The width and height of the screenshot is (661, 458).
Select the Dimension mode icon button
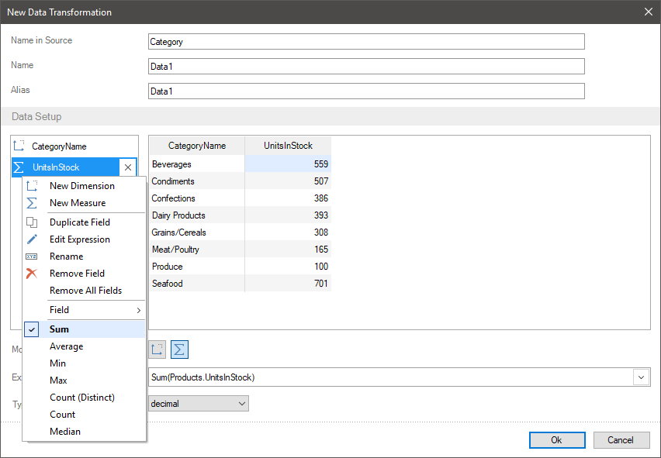point(157,350)
